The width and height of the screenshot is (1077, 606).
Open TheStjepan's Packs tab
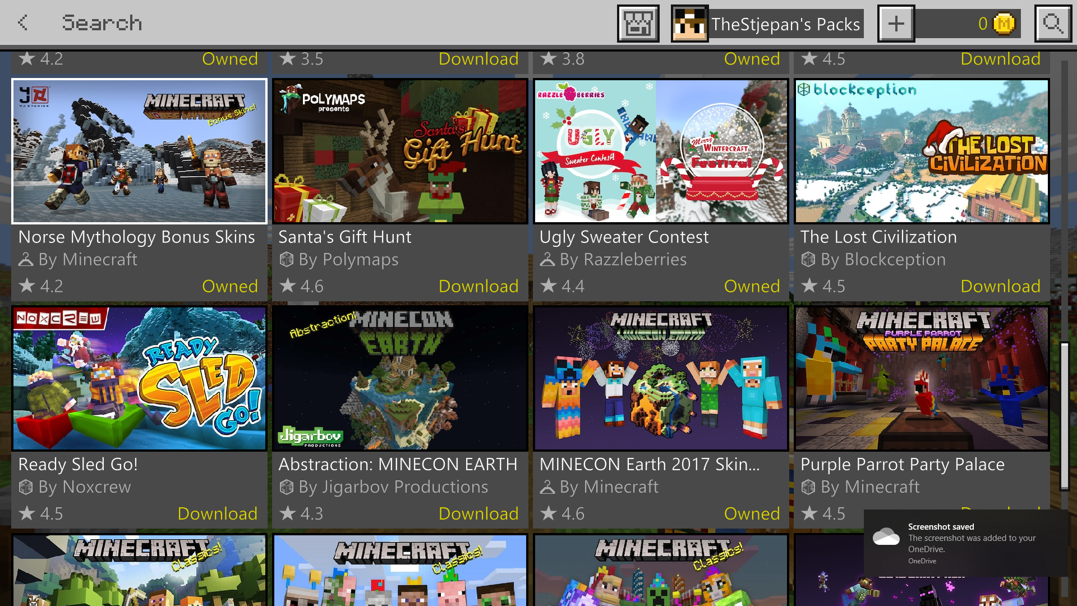785,24
